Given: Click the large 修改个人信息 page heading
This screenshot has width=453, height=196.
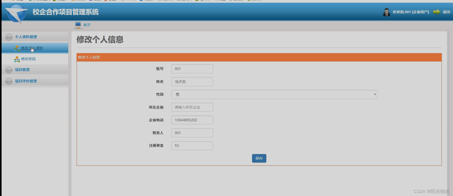Looking at the screenshot, I should click(x=100, y=40).
